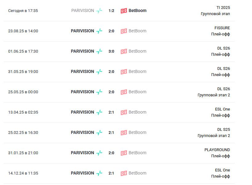Open PARIVISION team name in 23.08.25 match
Screen dimensions: 252x185
pos(83,31)
